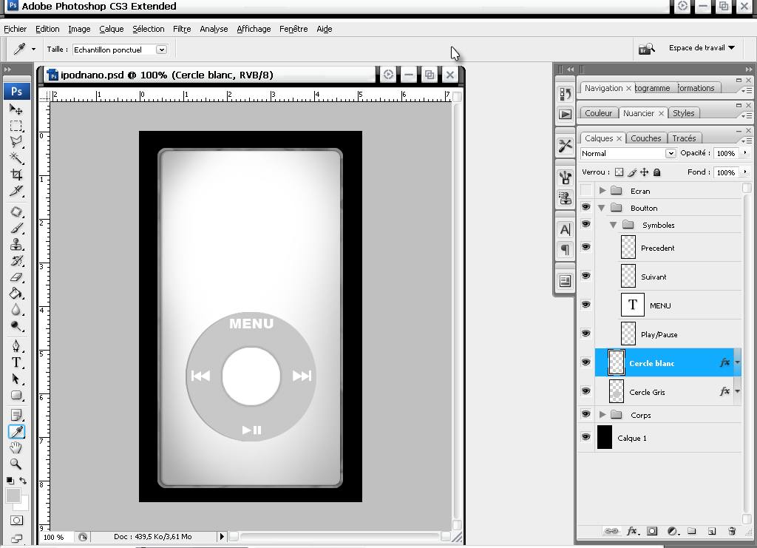Select the Zoom tool
Image resolution: width=757 pixels, height=548 pixels.
point(16,464)
